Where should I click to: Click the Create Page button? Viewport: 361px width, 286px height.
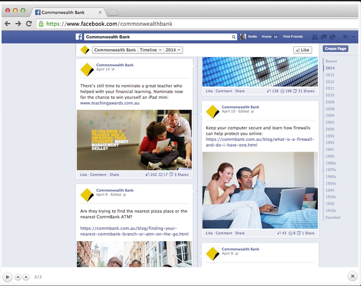point(335,48)
